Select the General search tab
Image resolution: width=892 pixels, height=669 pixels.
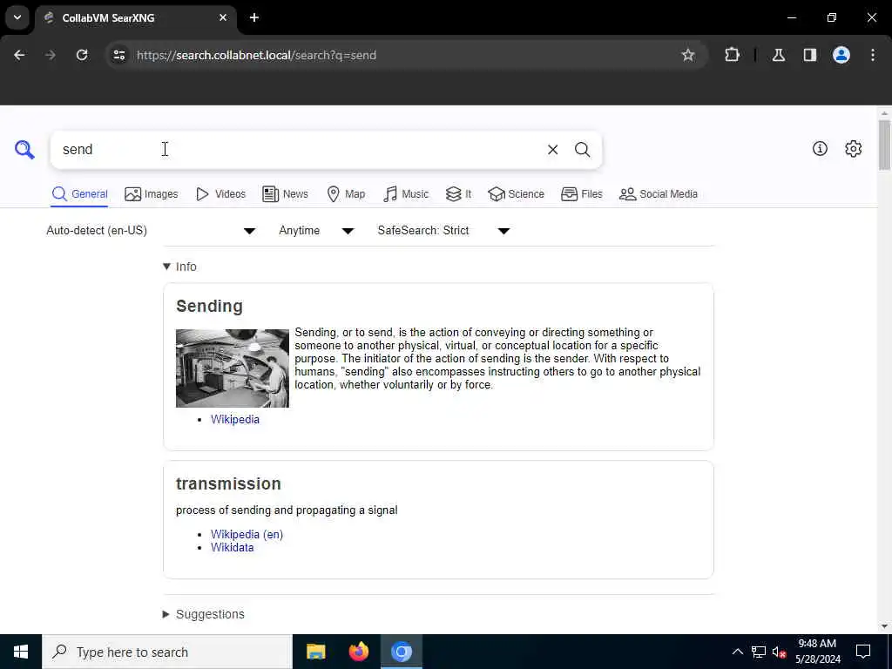[79, 194]
